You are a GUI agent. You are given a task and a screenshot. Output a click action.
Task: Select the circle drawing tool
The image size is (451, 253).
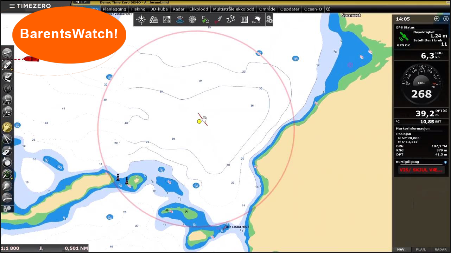click(x=7, y=185)
